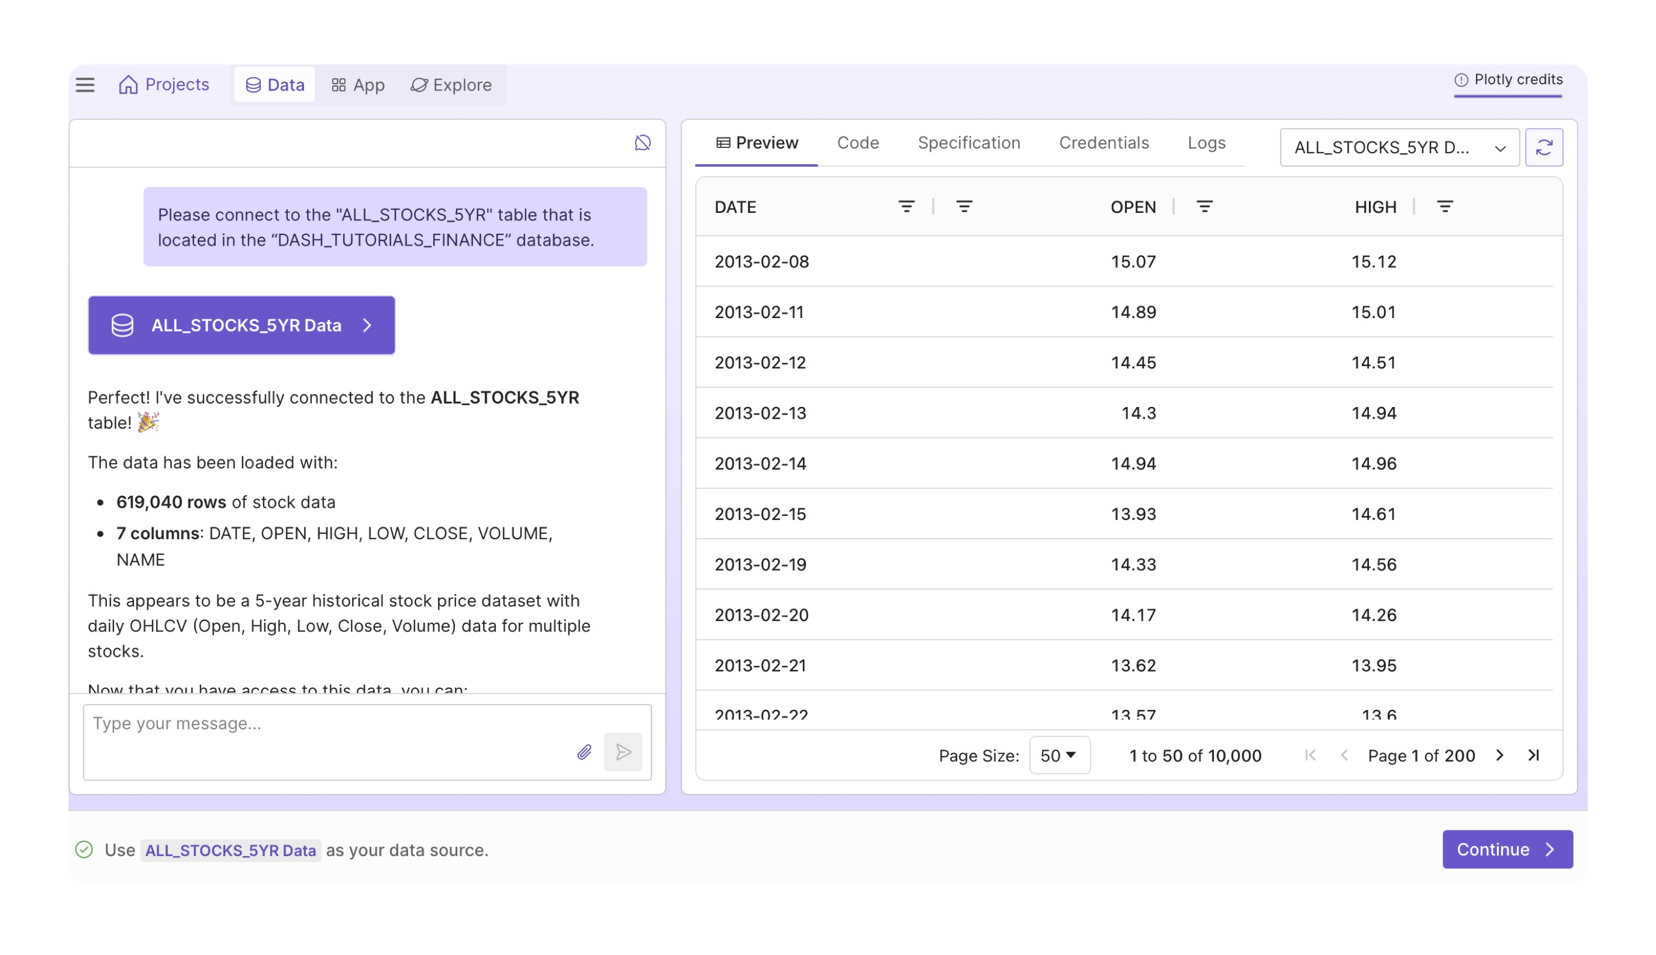Open the Credentials tab

tap(1103, 142)
